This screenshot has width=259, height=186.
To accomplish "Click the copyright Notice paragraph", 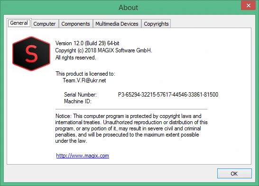I will (131, 128).
